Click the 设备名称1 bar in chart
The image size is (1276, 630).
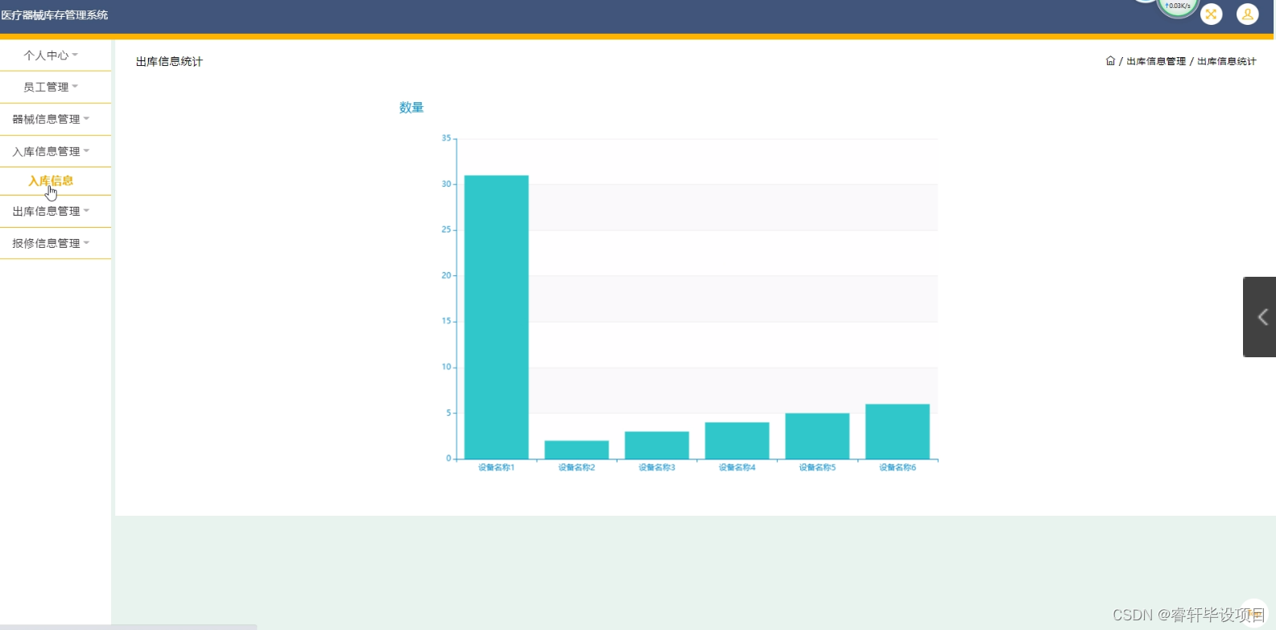[497, 317]
